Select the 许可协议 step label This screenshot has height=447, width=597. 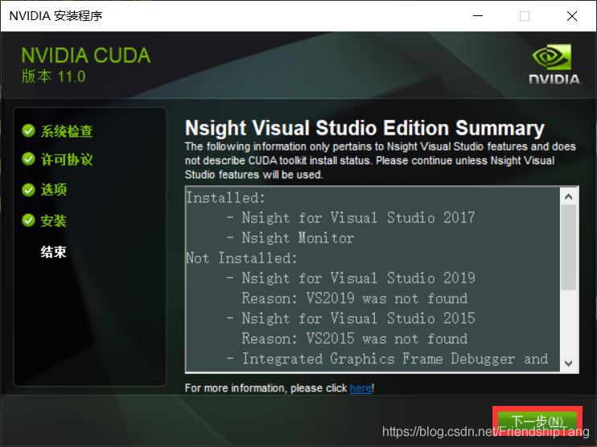(67, 159)
